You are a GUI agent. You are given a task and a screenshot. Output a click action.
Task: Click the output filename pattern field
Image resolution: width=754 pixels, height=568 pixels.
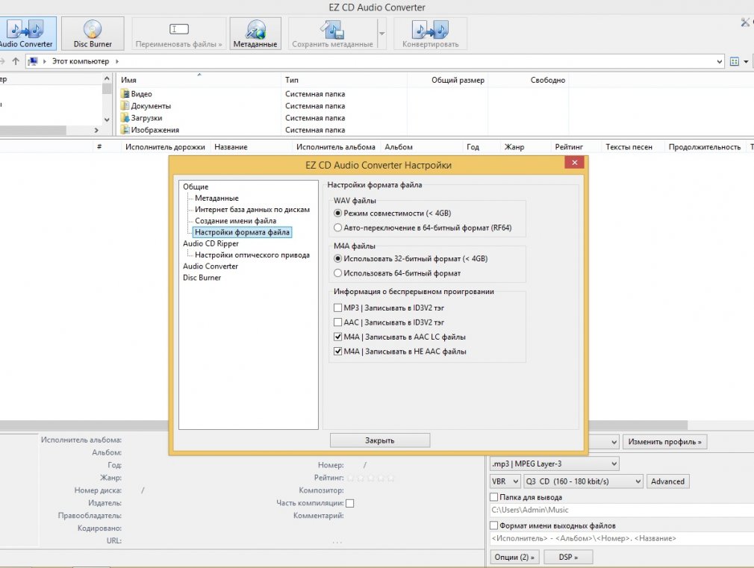(622, 538)
